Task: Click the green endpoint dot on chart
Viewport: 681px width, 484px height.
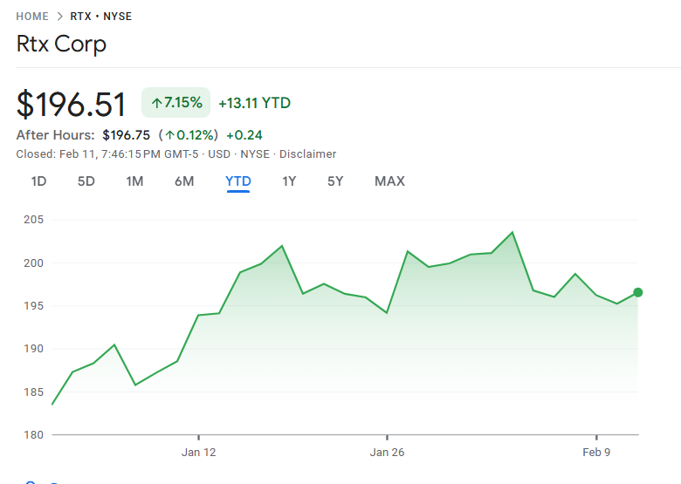Action: 638,292
